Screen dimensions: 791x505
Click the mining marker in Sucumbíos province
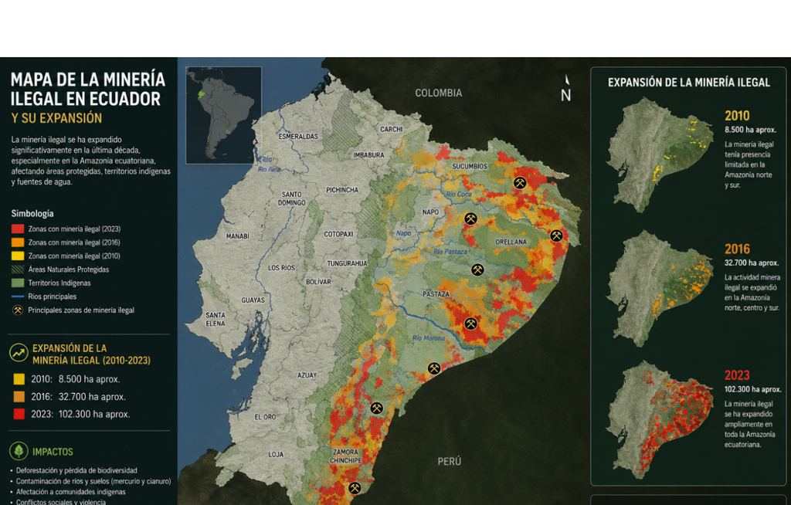click(520, 183)
